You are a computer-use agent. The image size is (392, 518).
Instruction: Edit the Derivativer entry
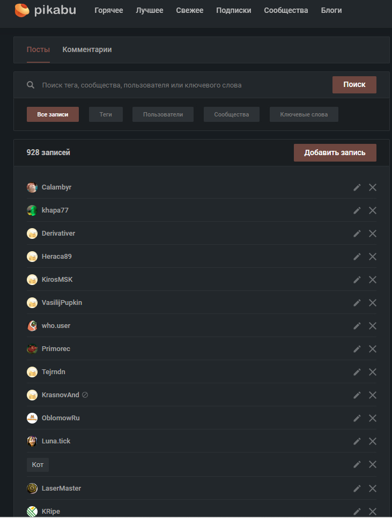[x=357, y=234]
